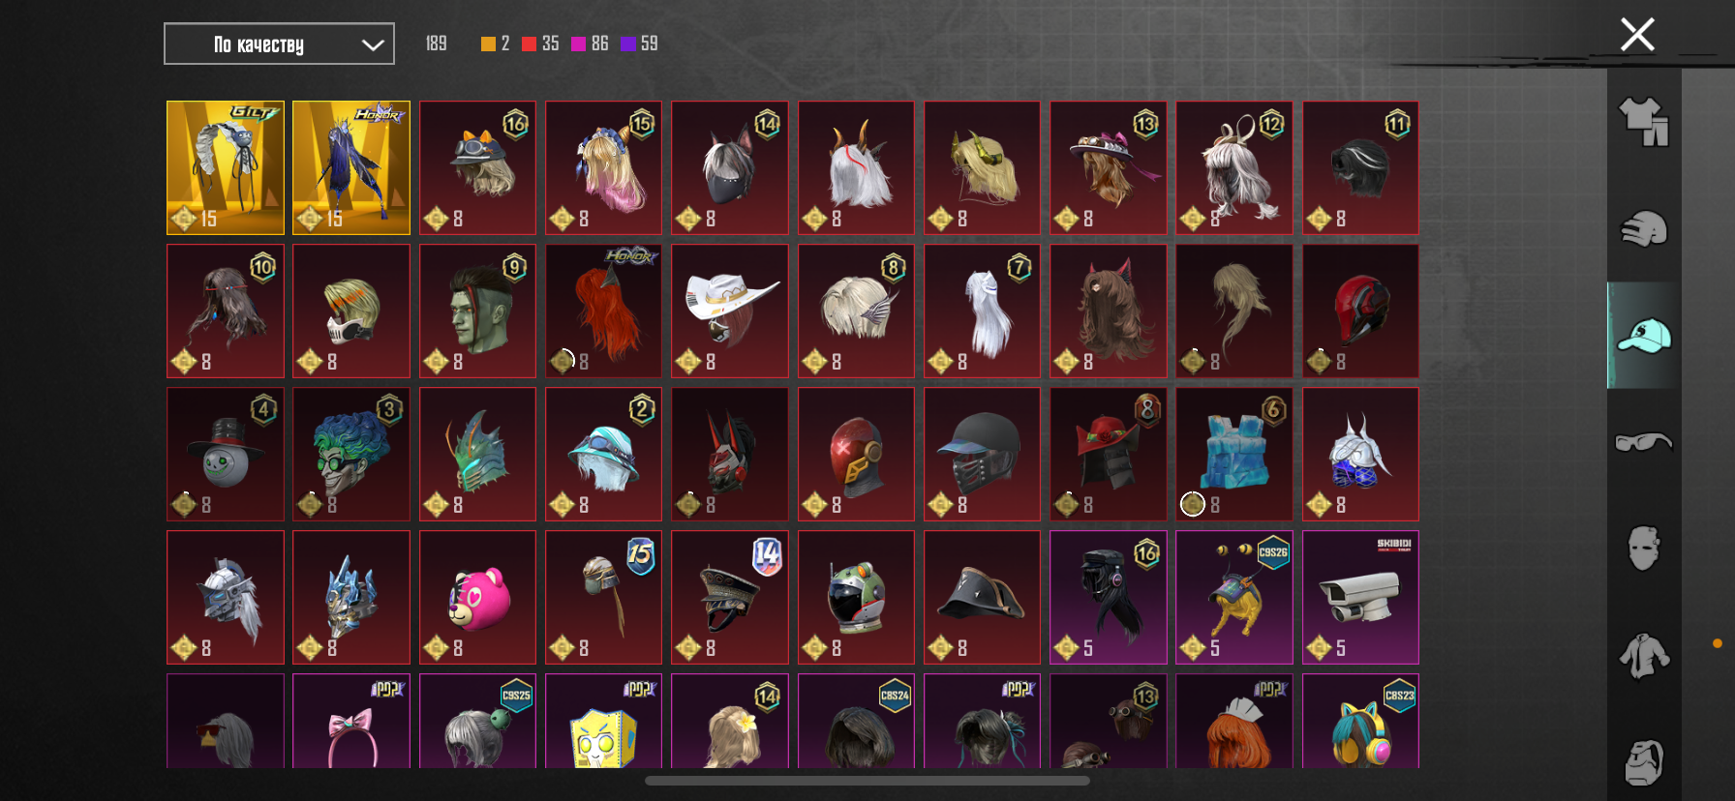The image size is (1735, 801).
Task: Open the sunglasses category icon
Action: [x=1644, y=442]
